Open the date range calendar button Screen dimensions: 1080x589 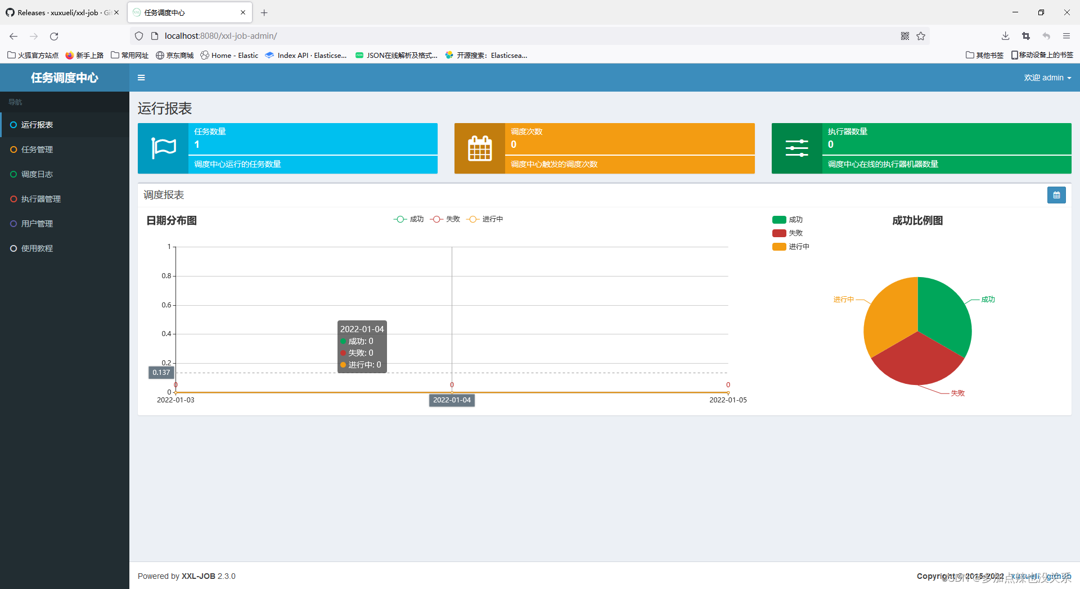[x=1056, y=195]
